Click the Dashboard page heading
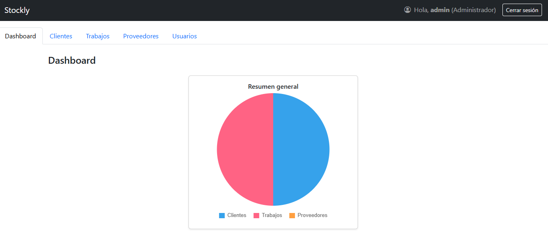The width and height of the screenshot is (548, 240). pos(72,61)
